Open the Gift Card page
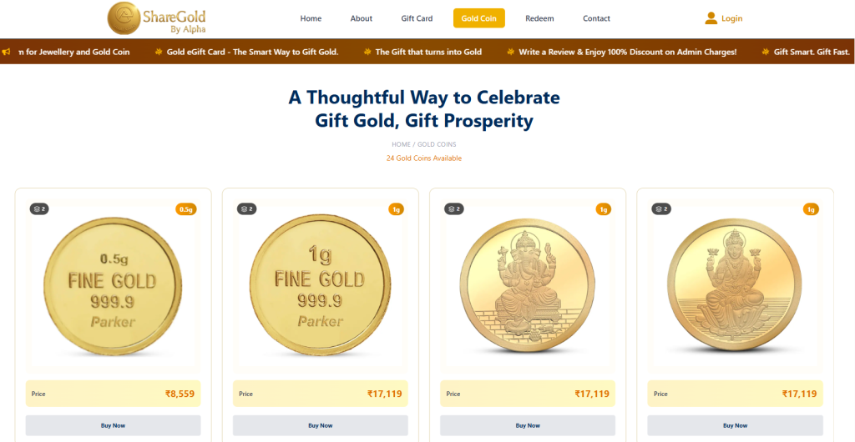This screenshot has height=442, width=855. [417, 18]
